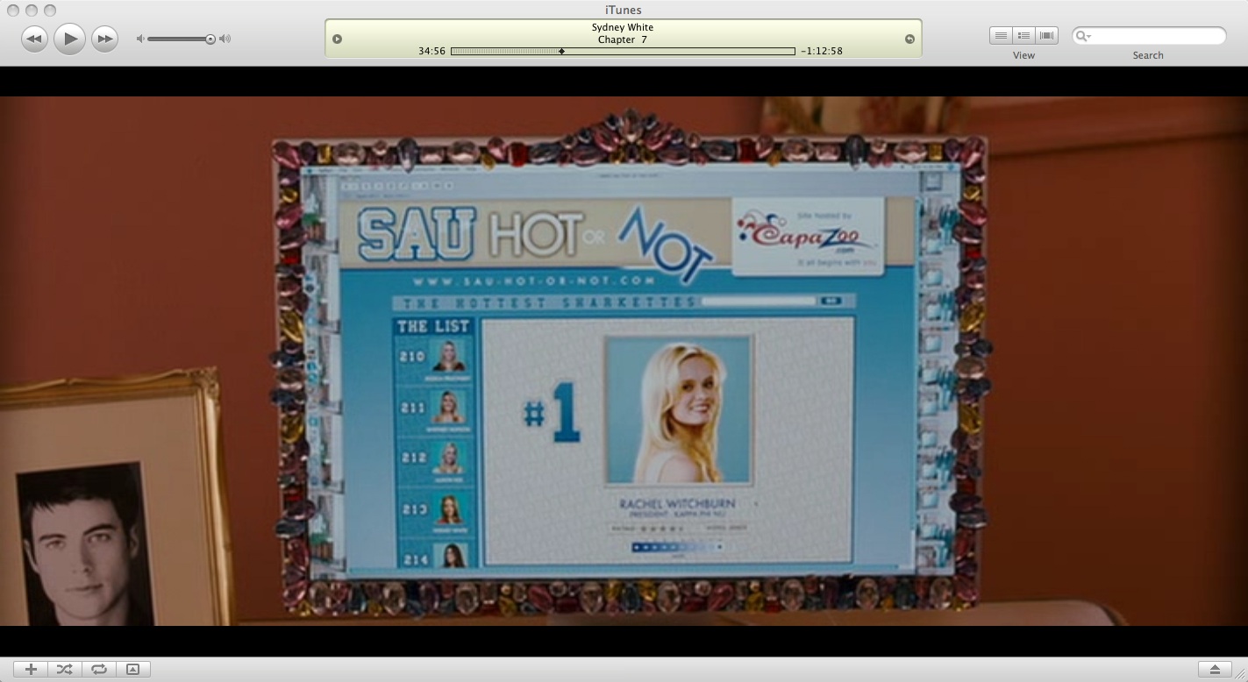1248x682 pixels.
Task: Click the playback progress bar playhead
Action: (x=561, y=51)
